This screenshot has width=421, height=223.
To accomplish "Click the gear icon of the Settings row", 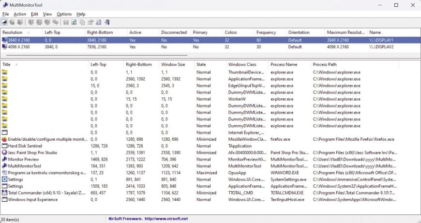I will coord(4,179).
